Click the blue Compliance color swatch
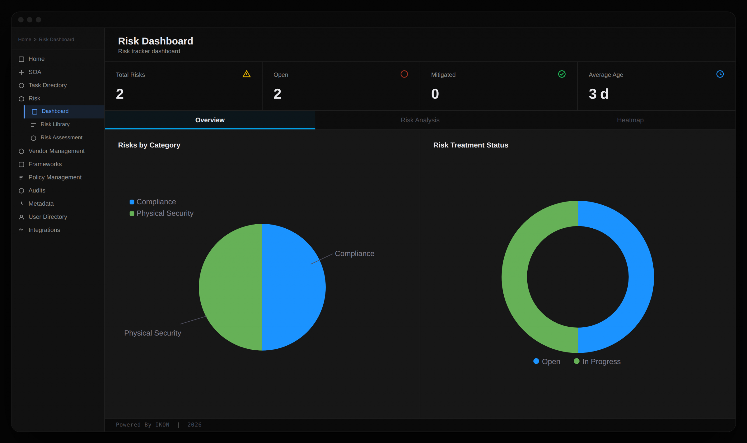 point(132,202)
